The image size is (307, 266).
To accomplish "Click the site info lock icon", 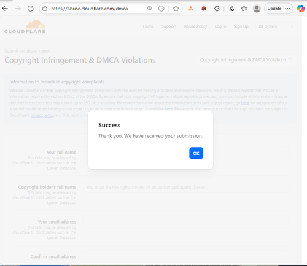I will 45,9.
